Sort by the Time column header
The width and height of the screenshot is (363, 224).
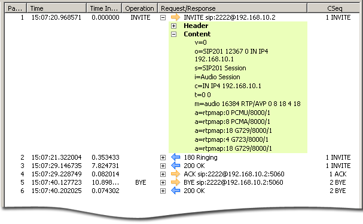(57, 8)
